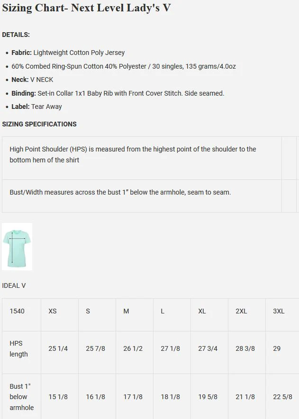Screen dimensions: 299x419
Task: Click the IDEAL V label
Action: (x=14, y=285)
